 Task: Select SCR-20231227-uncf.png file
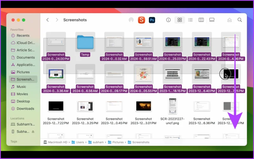172,106
